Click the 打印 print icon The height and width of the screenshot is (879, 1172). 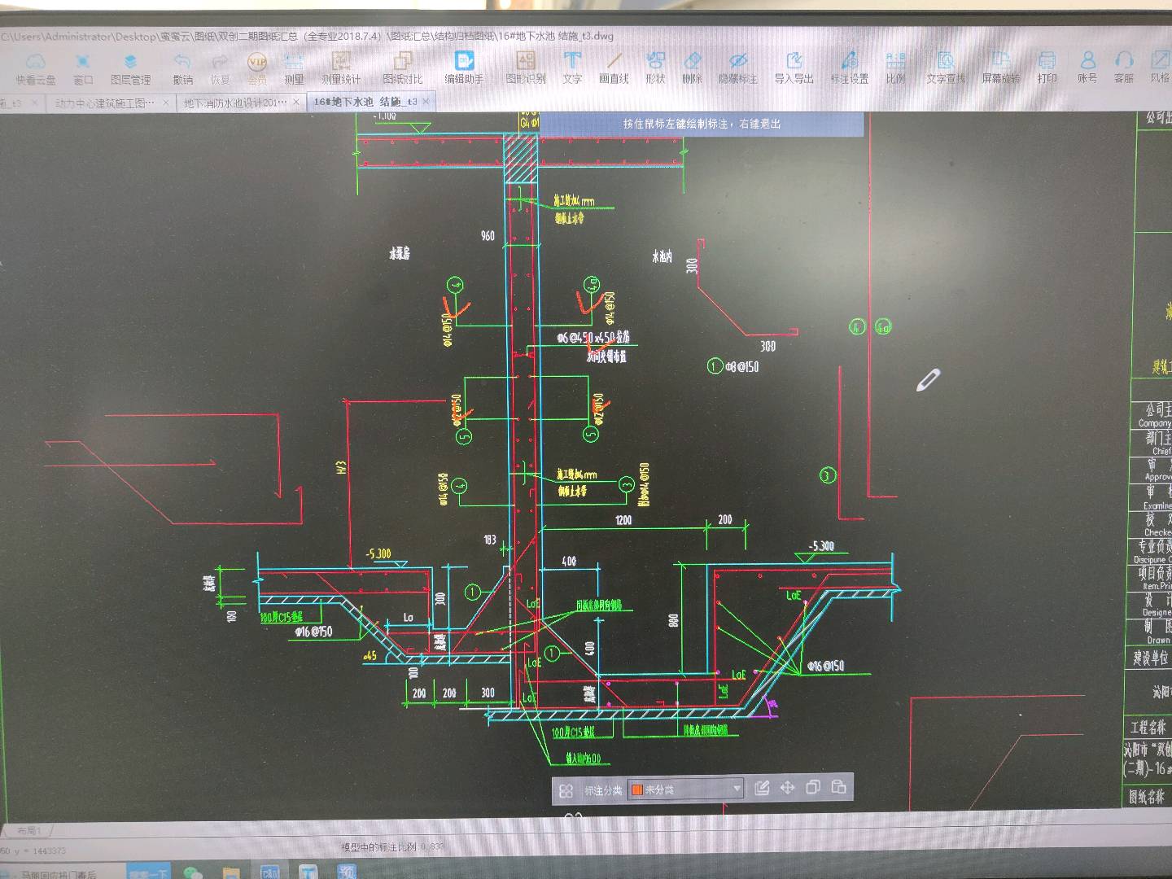click(1047, 68)
